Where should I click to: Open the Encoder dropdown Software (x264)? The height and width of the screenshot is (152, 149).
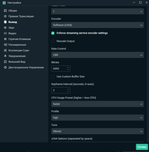click(x=98, y=25)
